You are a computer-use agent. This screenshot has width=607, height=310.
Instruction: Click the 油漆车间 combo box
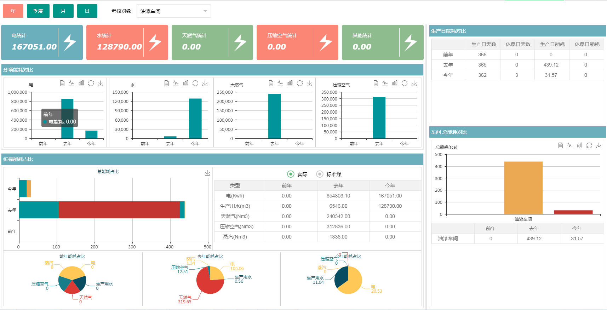click(x=170, y=11)
